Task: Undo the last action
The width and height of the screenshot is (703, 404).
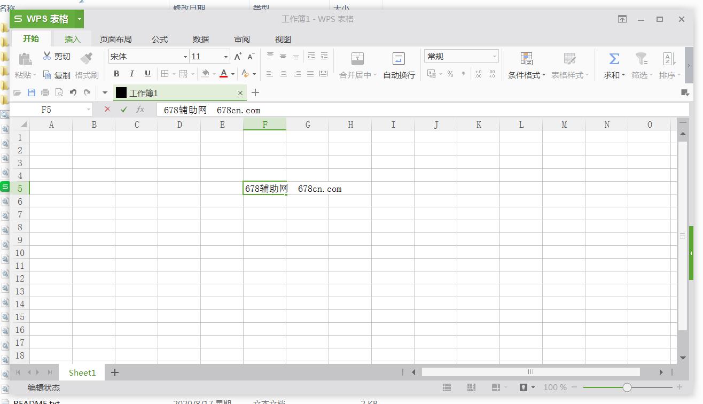Action: pyautogui.click(x=73, y=92)
